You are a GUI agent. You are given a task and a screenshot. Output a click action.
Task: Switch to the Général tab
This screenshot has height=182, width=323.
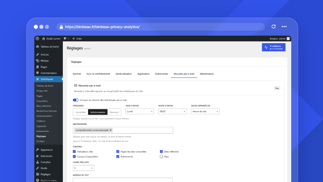click(x=77, y=74)
